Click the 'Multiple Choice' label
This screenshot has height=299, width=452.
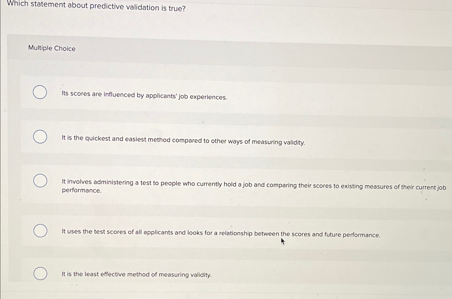coord(52,48)
